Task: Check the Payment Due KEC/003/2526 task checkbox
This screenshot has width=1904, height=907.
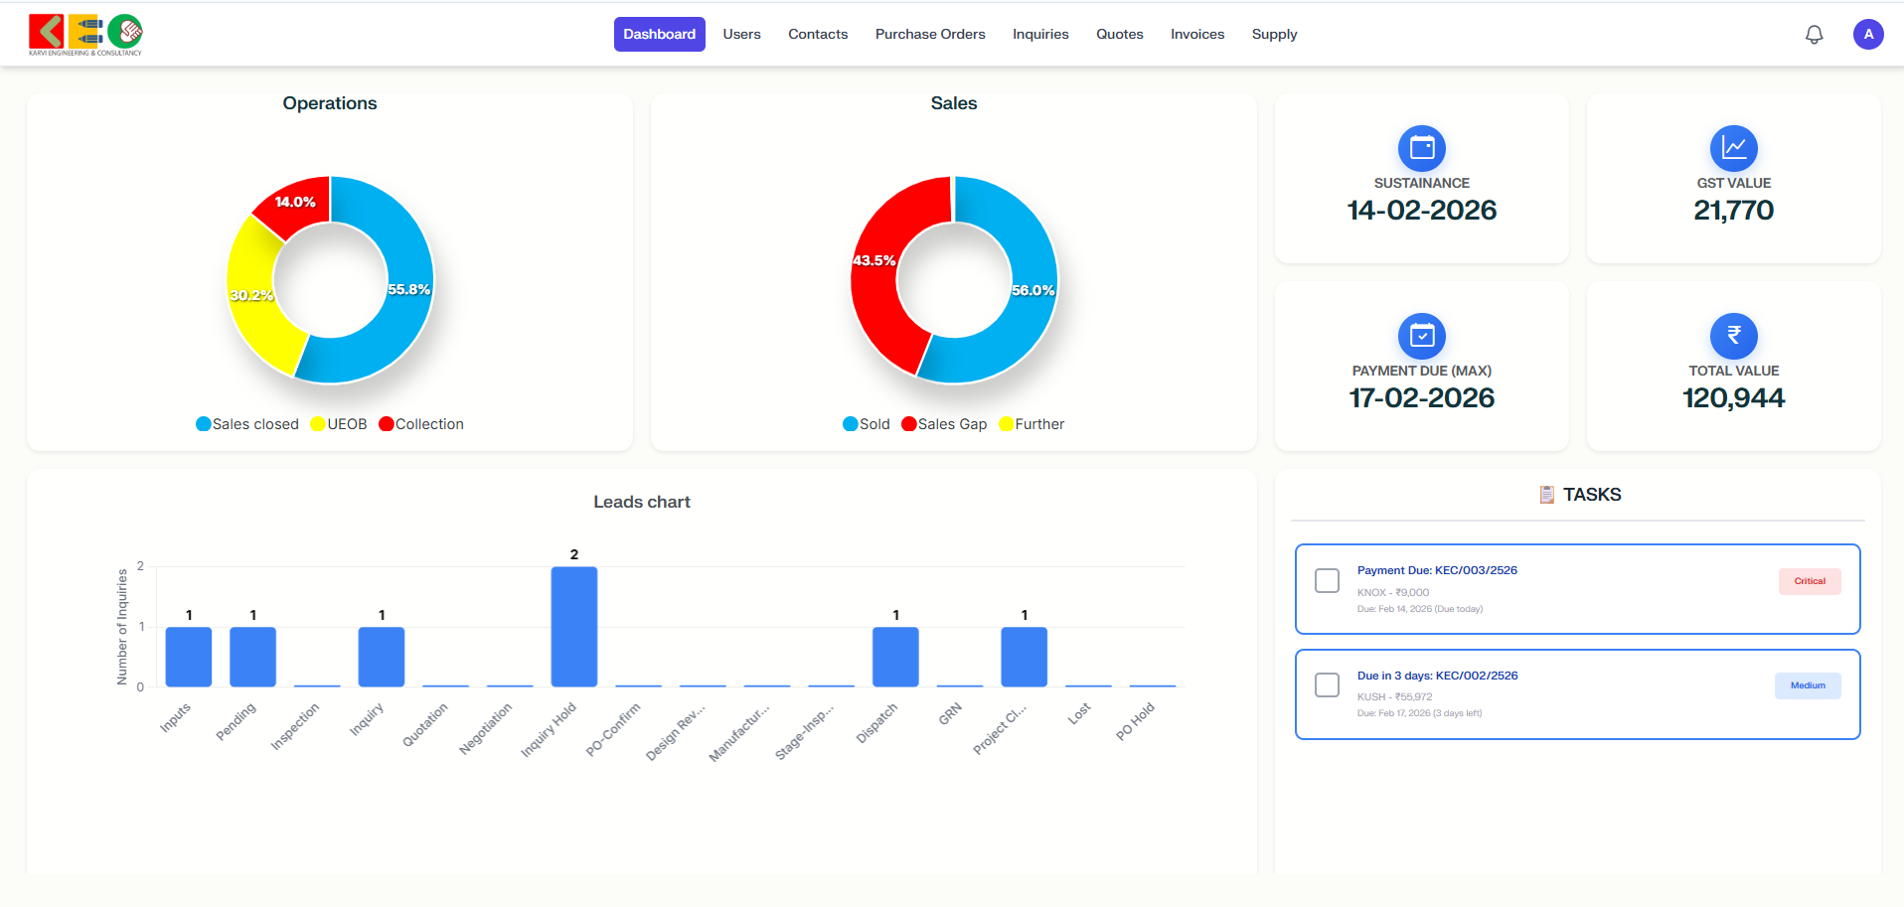Action: pyautogui.click(x=1327, y=581)
